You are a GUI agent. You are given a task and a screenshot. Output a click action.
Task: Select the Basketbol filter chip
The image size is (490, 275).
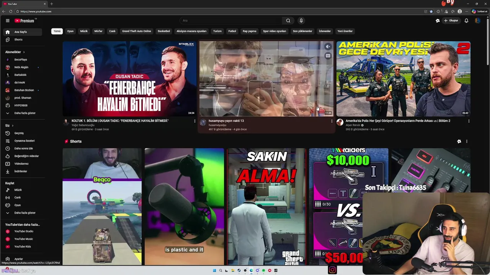tap(164, 31)
